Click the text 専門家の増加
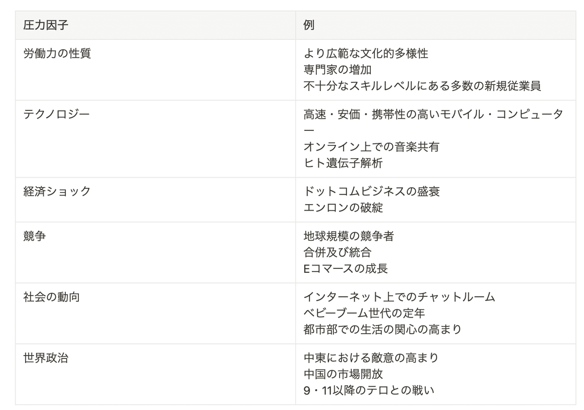This screenshot has height=410, width=584. tap(338, 70)
